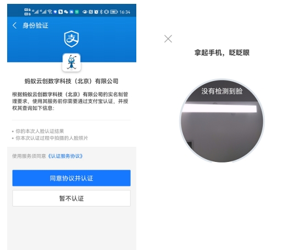Click the eye comfort status icon
The width and height of the screenshot is (299, 250).
[85, 12]
